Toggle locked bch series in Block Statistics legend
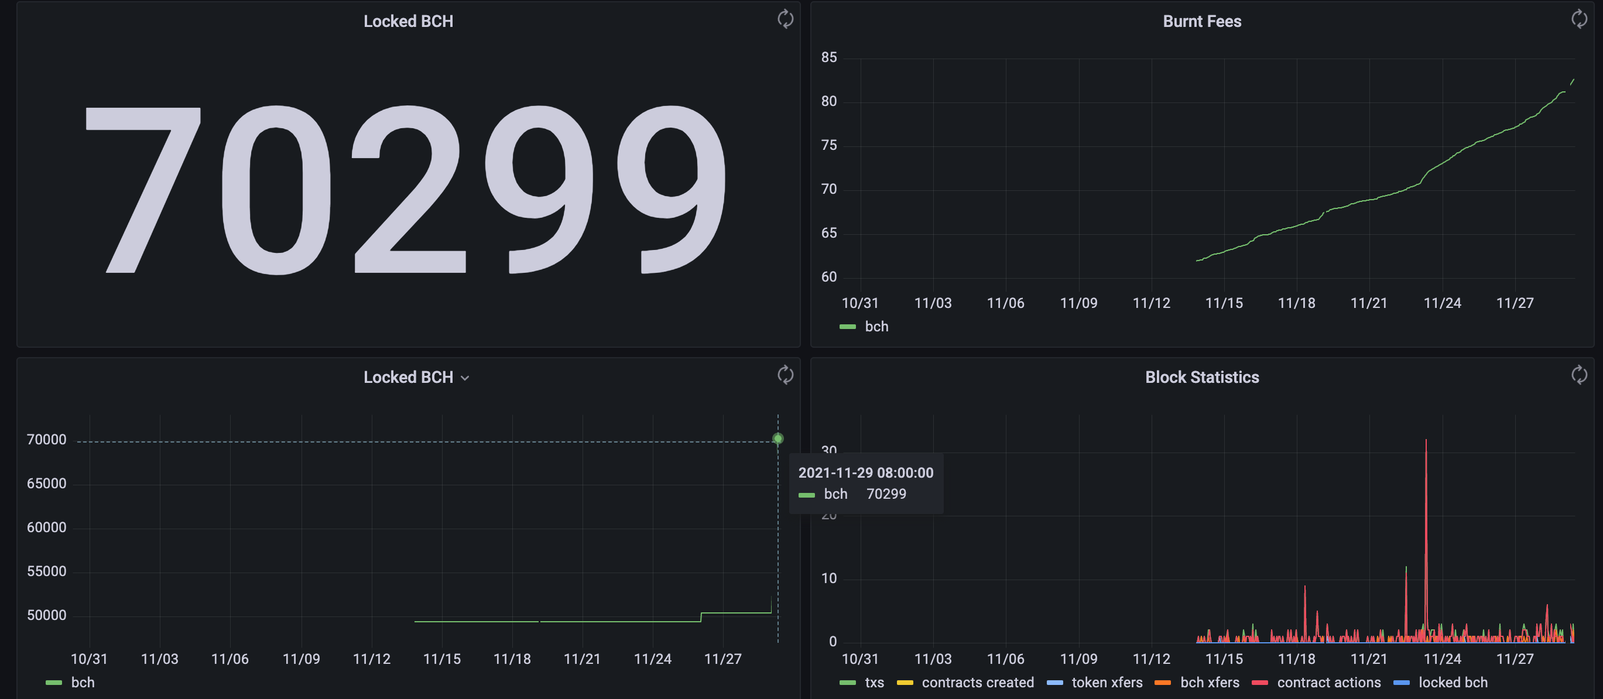 [1453, 682]
